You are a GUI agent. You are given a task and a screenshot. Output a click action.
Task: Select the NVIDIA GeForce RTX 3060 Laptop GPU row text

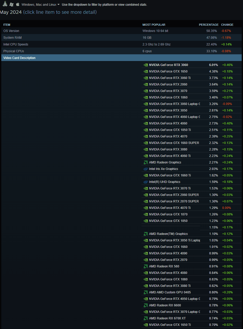(175, 104)
